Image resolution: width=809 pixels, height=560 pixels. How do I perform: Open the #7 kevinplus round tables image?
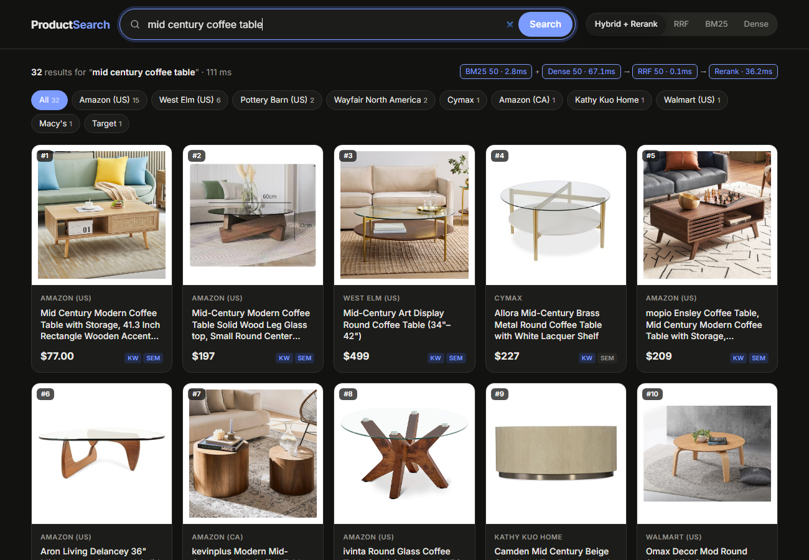[x=253, y=454]
